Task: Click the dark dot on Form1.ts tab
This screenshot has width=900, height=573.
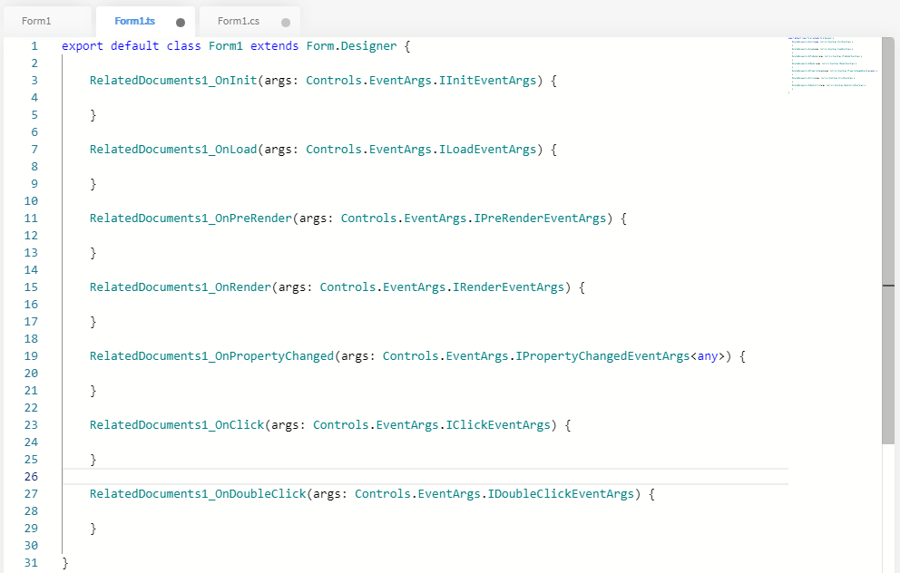Action: click(181, 23)
